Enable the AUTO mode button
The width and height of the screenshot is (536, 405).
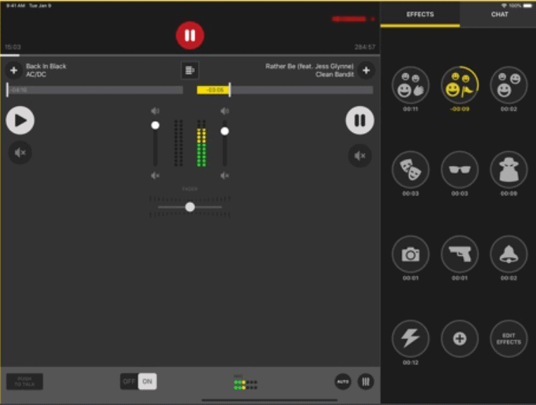coord(342,381)
